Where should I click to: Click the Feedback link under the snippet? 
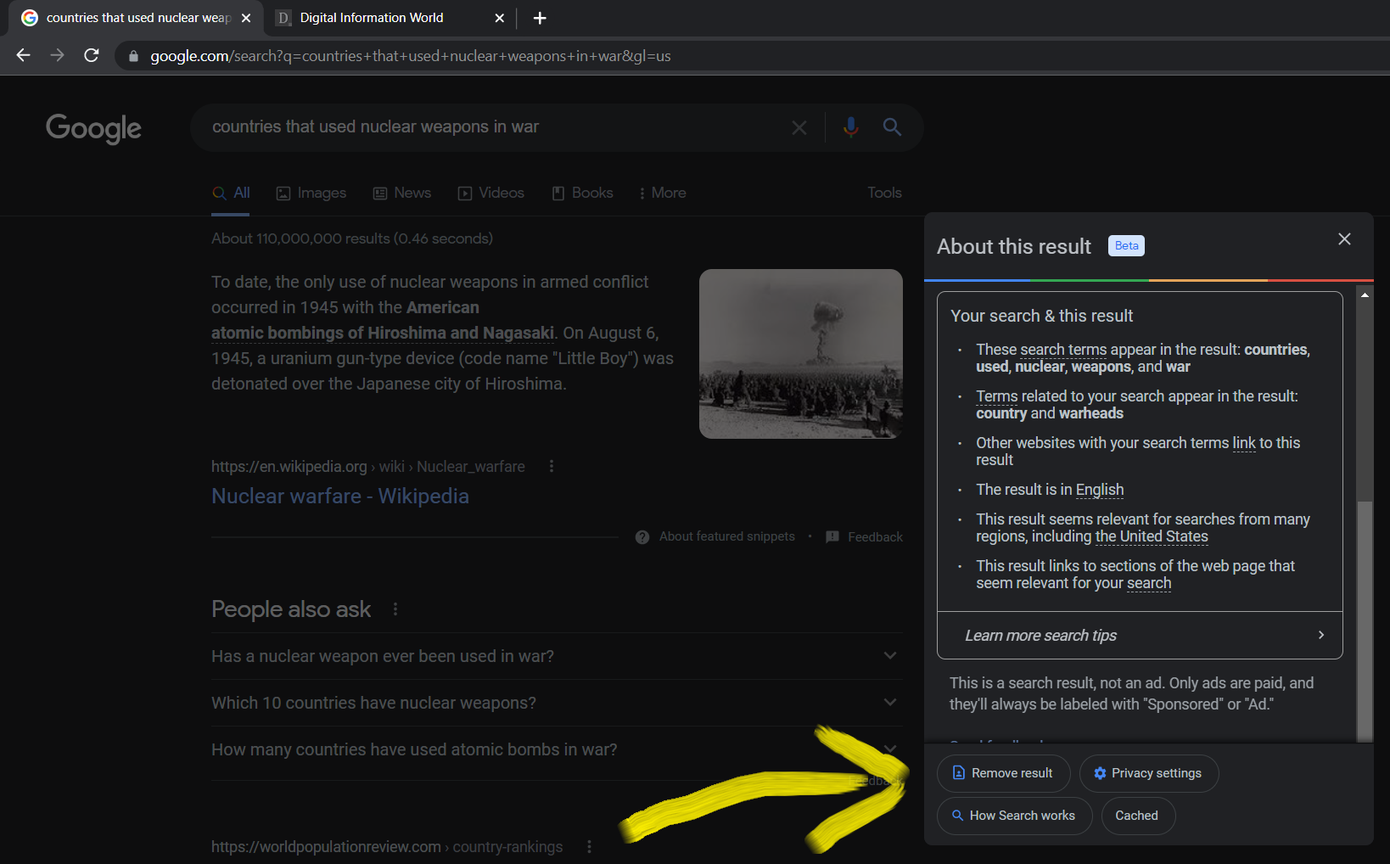[x=875, y=537]
